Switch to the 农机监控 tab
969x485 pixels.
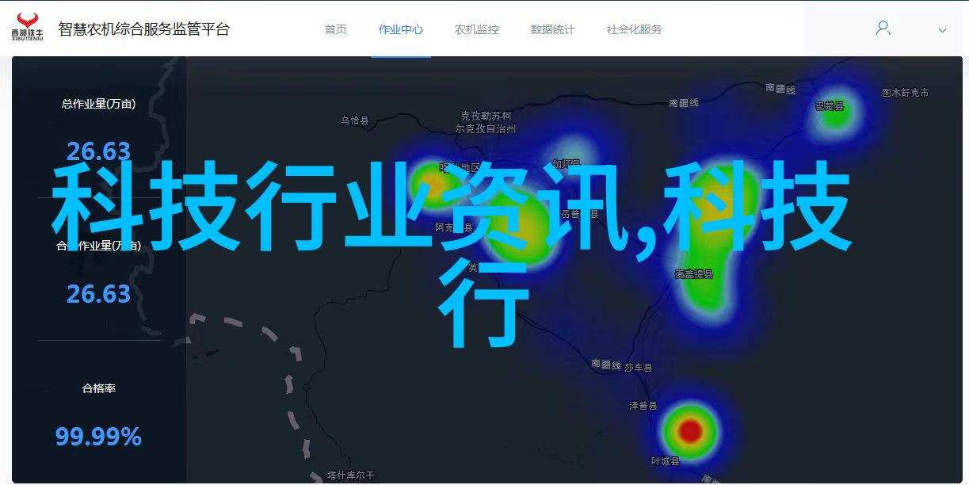[476, 29]
